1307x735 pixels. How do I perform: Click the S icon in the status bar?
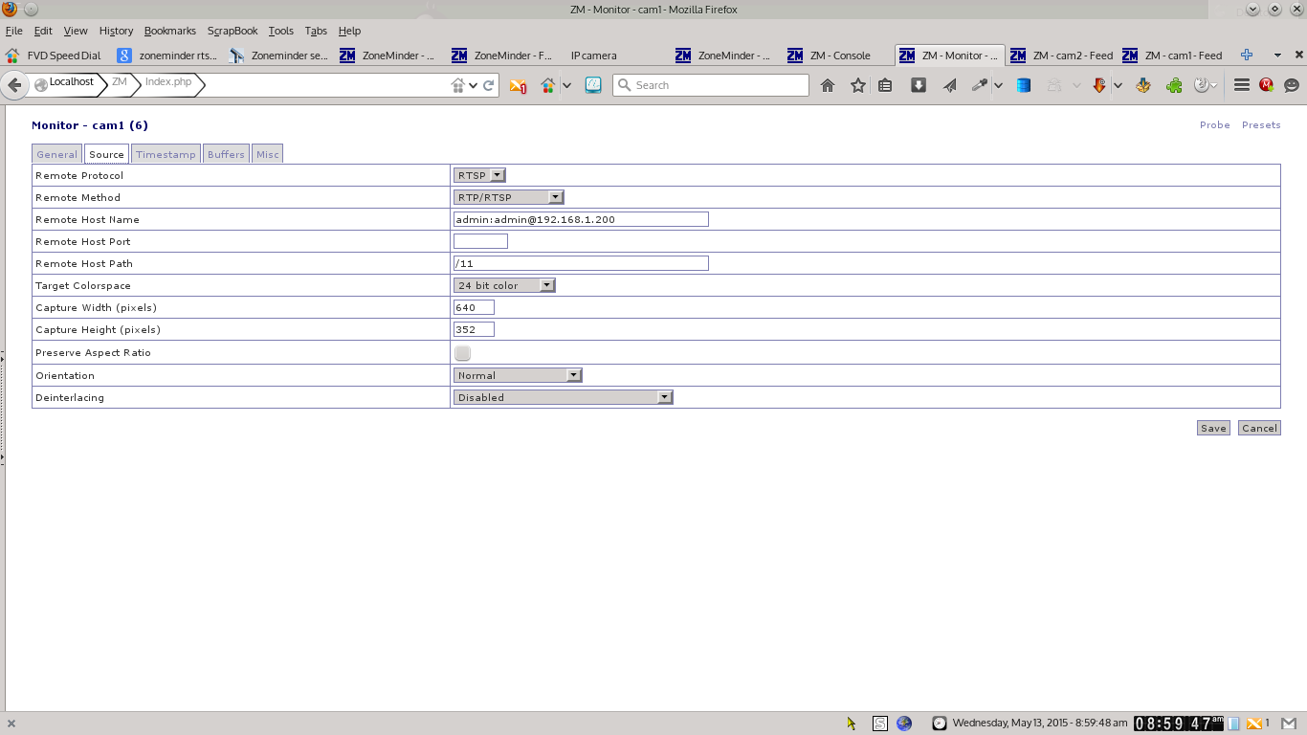pos(880,724)
